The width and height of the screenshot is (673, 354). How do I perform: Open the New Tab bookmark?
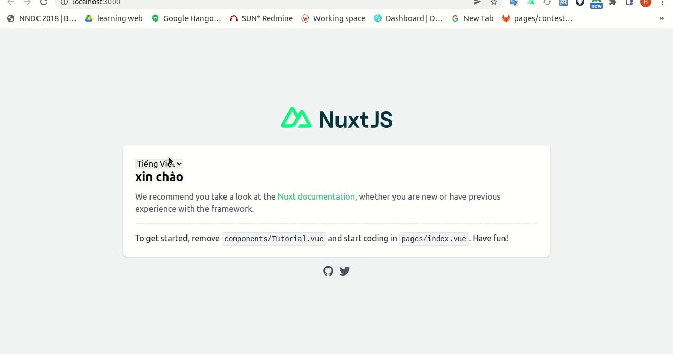click(472, 18)
